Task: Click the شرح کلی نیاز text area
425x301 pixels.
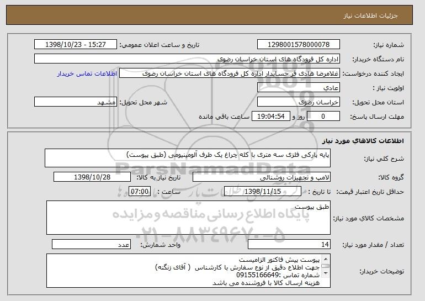Action: click(x=188, y=158)
